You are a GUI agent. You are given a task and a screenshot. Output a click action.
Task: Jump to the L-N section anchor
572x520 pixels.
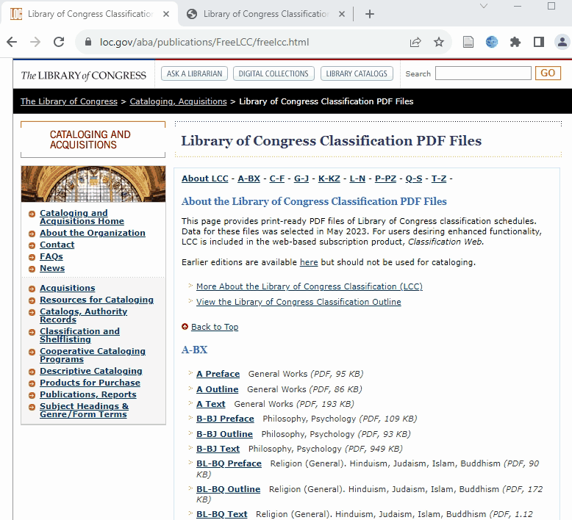coord(357,178)
